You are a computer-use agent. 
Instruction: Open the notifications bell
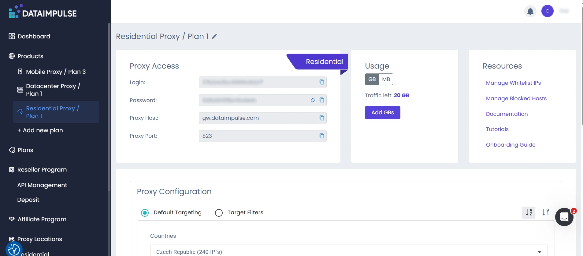click(530, 11)
